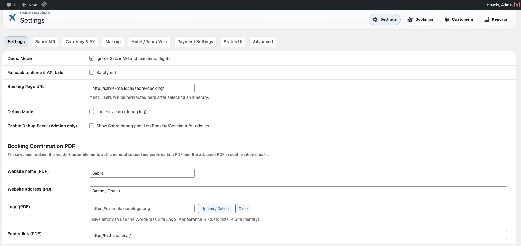Click the "Enable Debug Panel (Admins only)" label
521x246 pixels.
click(42, 126)
